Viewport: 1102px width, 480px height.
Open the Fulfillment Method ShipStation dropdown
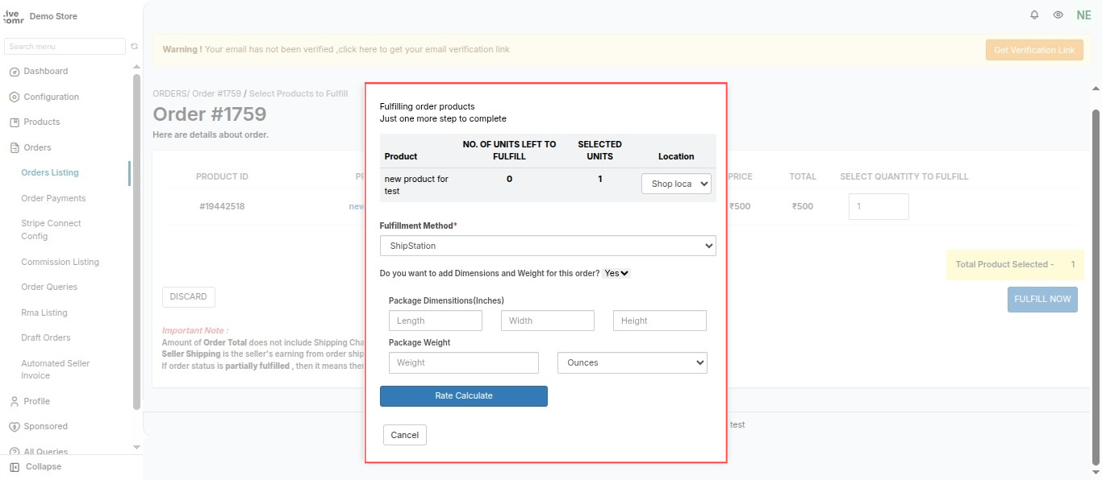click(x=548, y=246)
